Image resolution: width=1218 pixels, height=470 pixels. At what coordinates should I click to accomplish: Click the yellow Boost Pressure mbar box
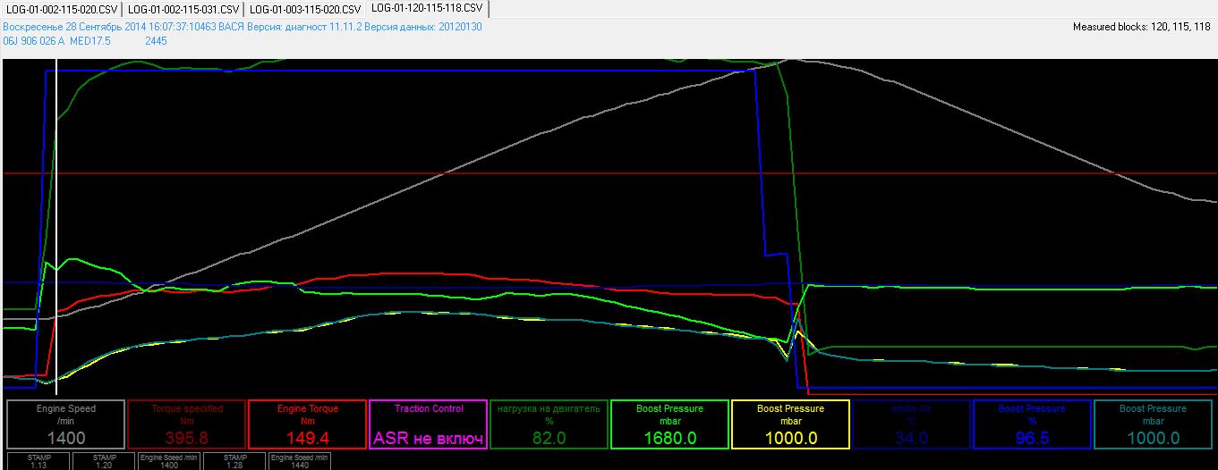pyautogui.click(x=790, y=424)
